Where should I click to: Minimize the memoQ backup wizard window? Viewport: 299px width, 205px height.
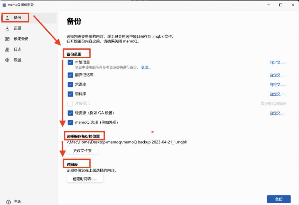coord(269,5)
